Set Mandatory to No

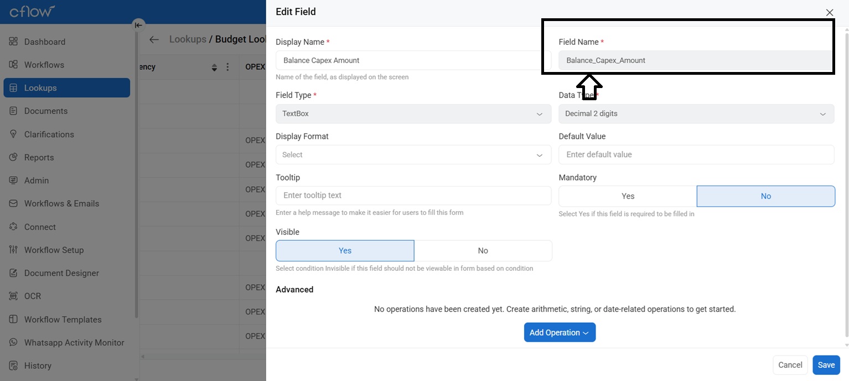765,196
